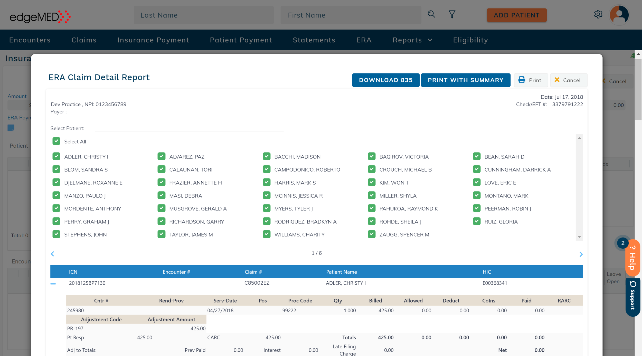This screenshot has width=642, height=356.
Task: Click the Select Patient input field
Action: 189,128
